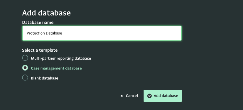
Task: Click the Blank database label text
Action: (45, 78)
